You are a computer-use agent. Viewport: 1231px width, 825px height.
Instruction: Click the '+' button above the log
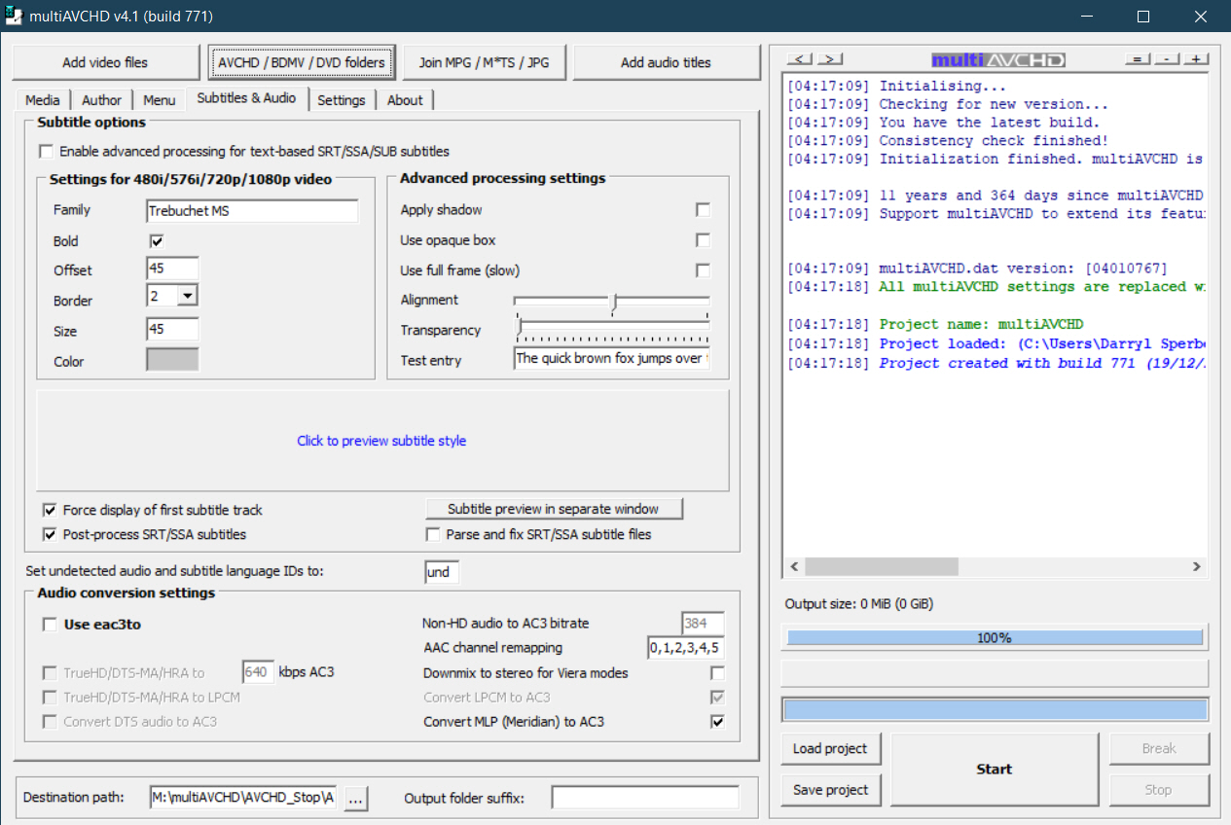(x=1195, y=59)
